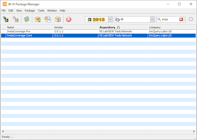Sort by the Company column header
The image size is (197, 140).
click(x=172, y=28)
